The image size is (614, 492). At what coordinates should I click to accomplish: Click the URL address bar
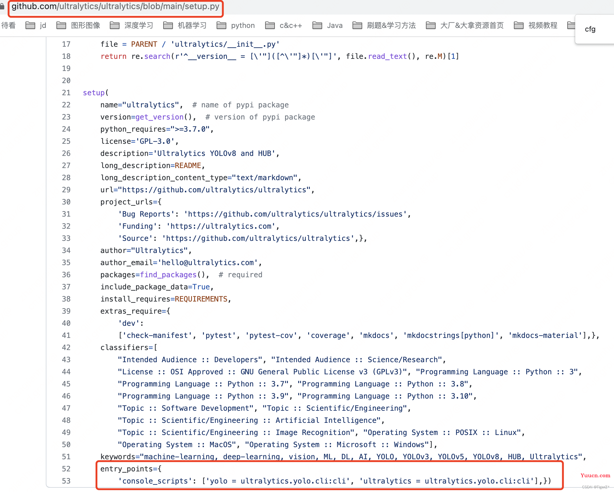coord(116,7)
